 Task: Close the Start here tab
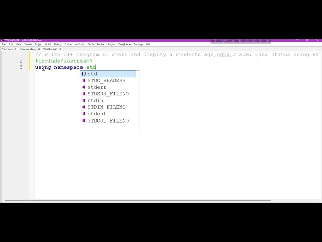click(15, 49)
